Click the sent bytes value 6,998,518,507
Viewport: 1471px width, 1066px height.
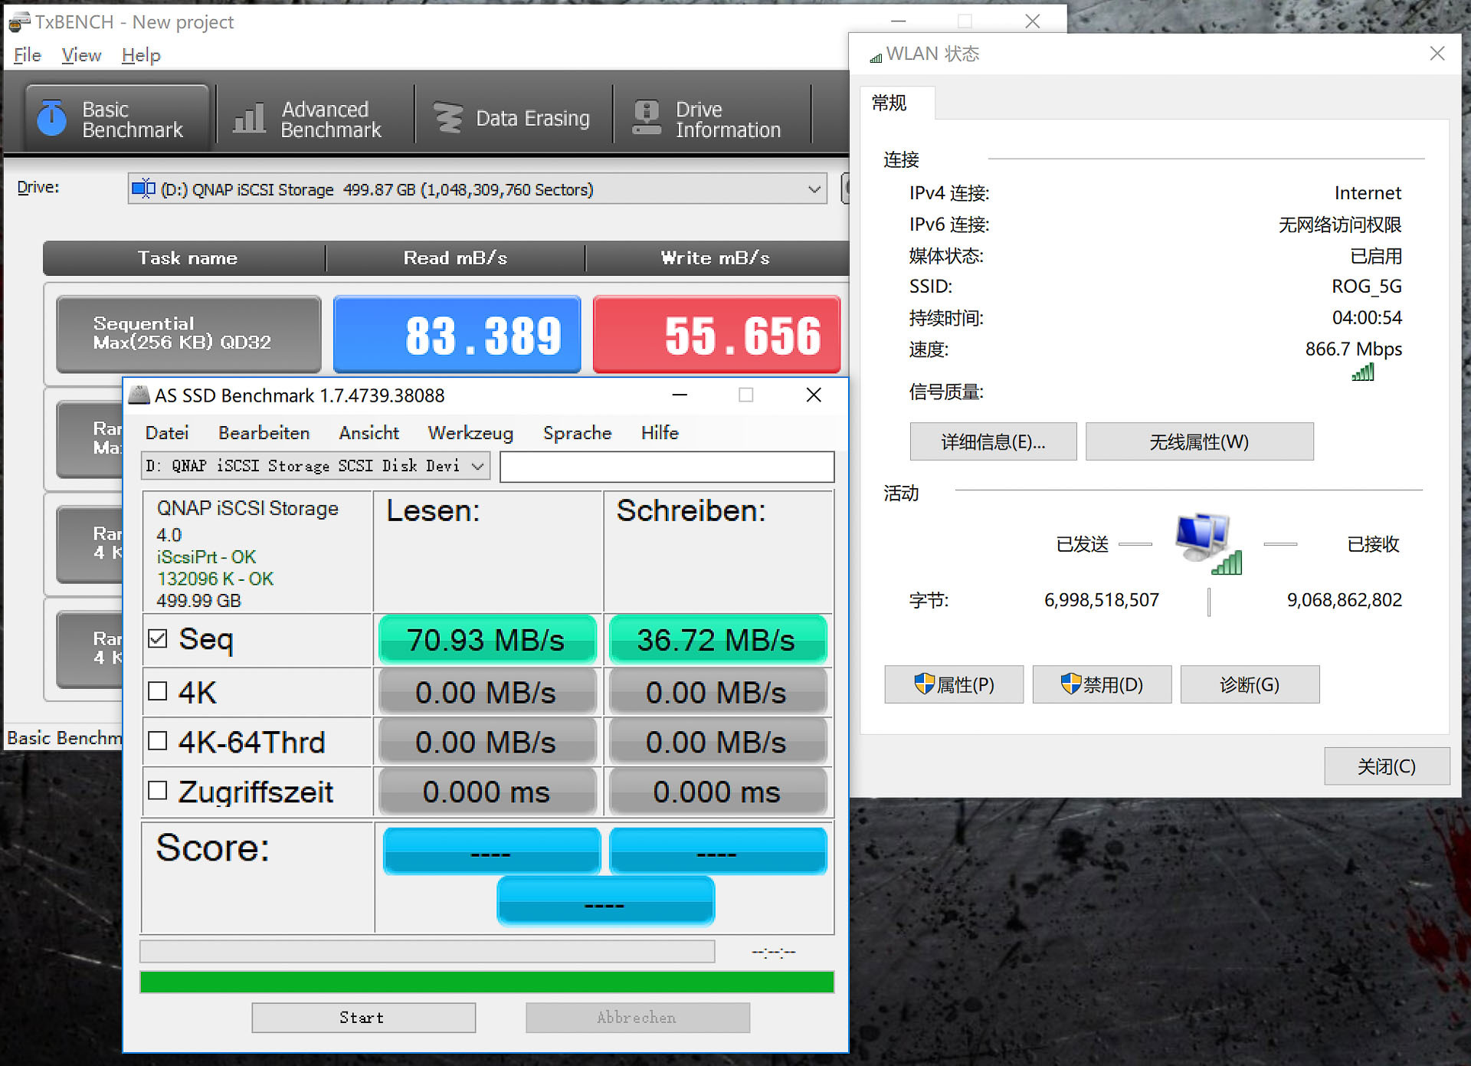(x=1102, y=600)
